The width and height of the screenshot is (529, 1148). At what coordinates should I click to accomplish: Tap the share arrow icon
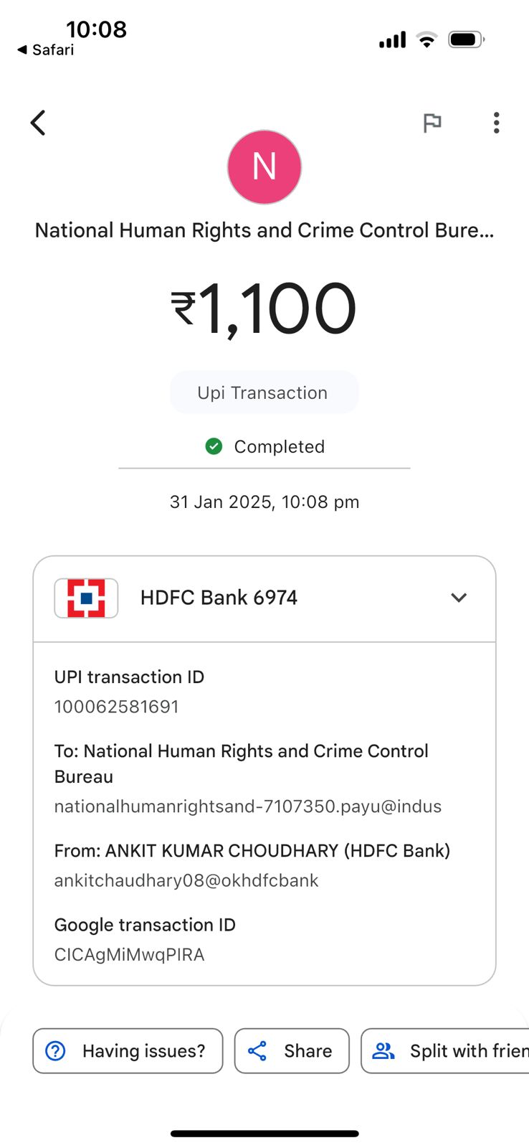(x=257, y=1051)
